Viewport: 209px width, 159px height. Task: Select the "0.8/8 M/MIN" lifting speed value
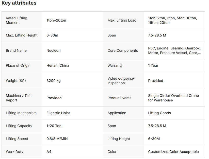(x=57, y=139)
